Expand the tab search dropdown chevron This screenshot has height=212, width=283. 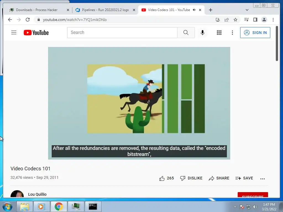[x=247, y=10]
